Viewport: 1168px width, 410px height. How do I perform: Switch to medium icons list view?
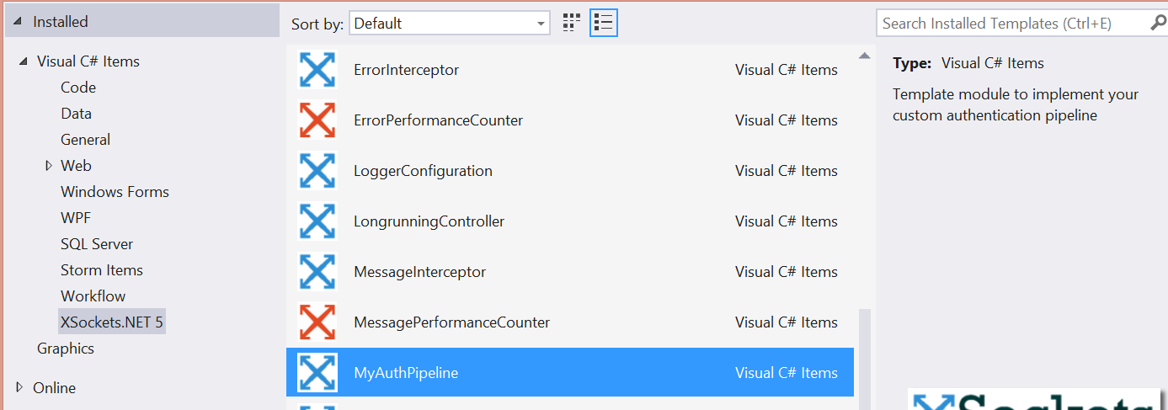[603, 23]
